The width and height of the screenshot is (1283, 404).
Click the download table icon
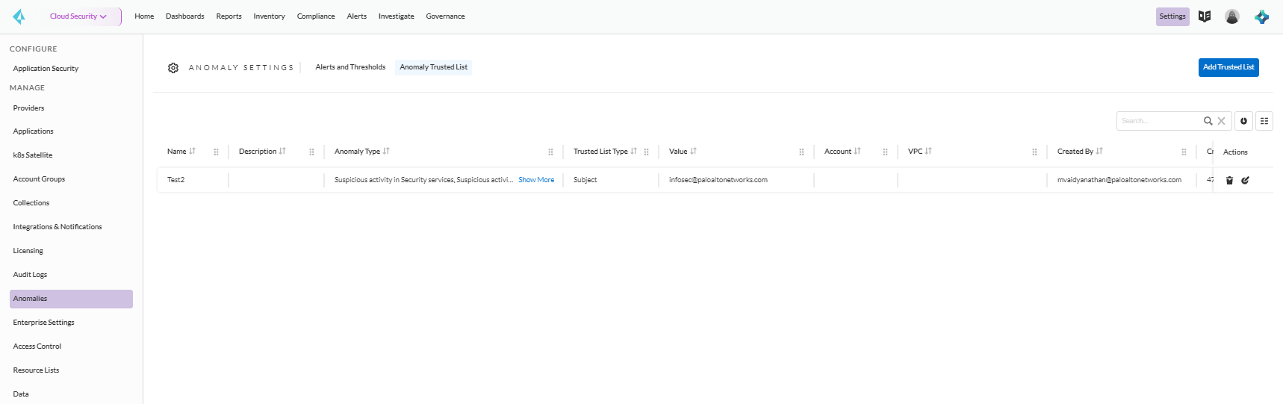coord(1243,121)
